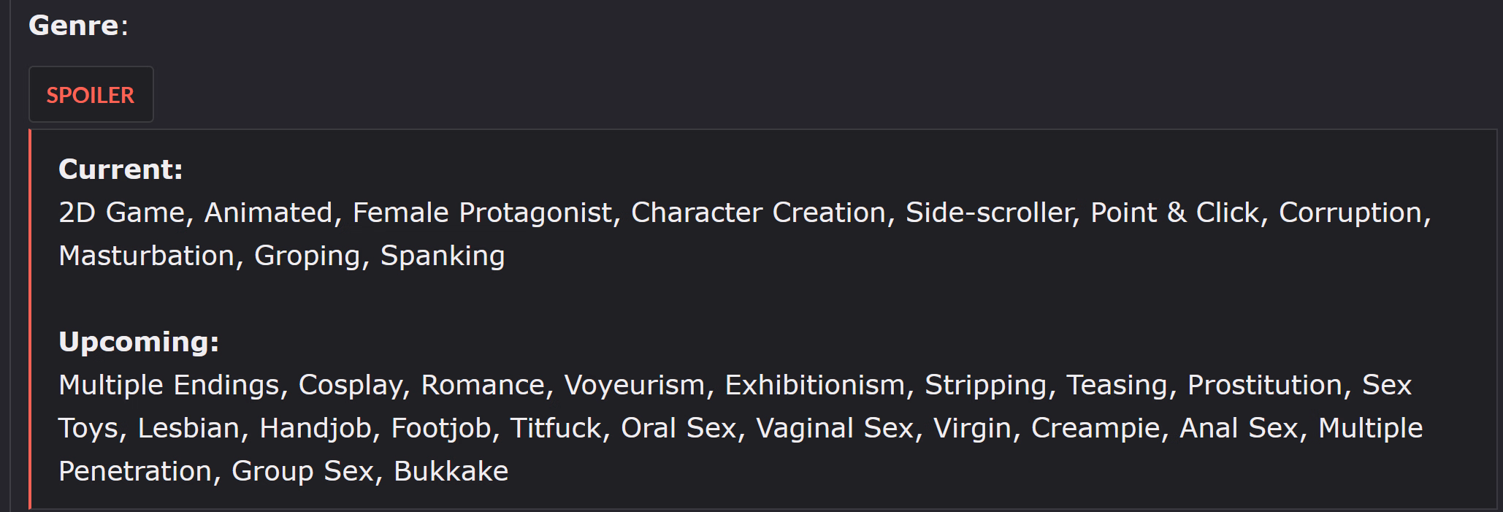The image size is (1503, 512).
Task: Click the Cosplay tag text
Action: pyautogui.click(x=349, y=385)
